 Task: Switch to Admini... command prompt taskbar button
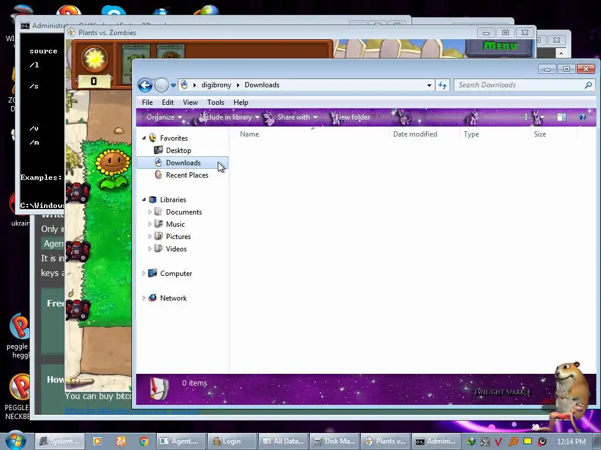(436, 441)
